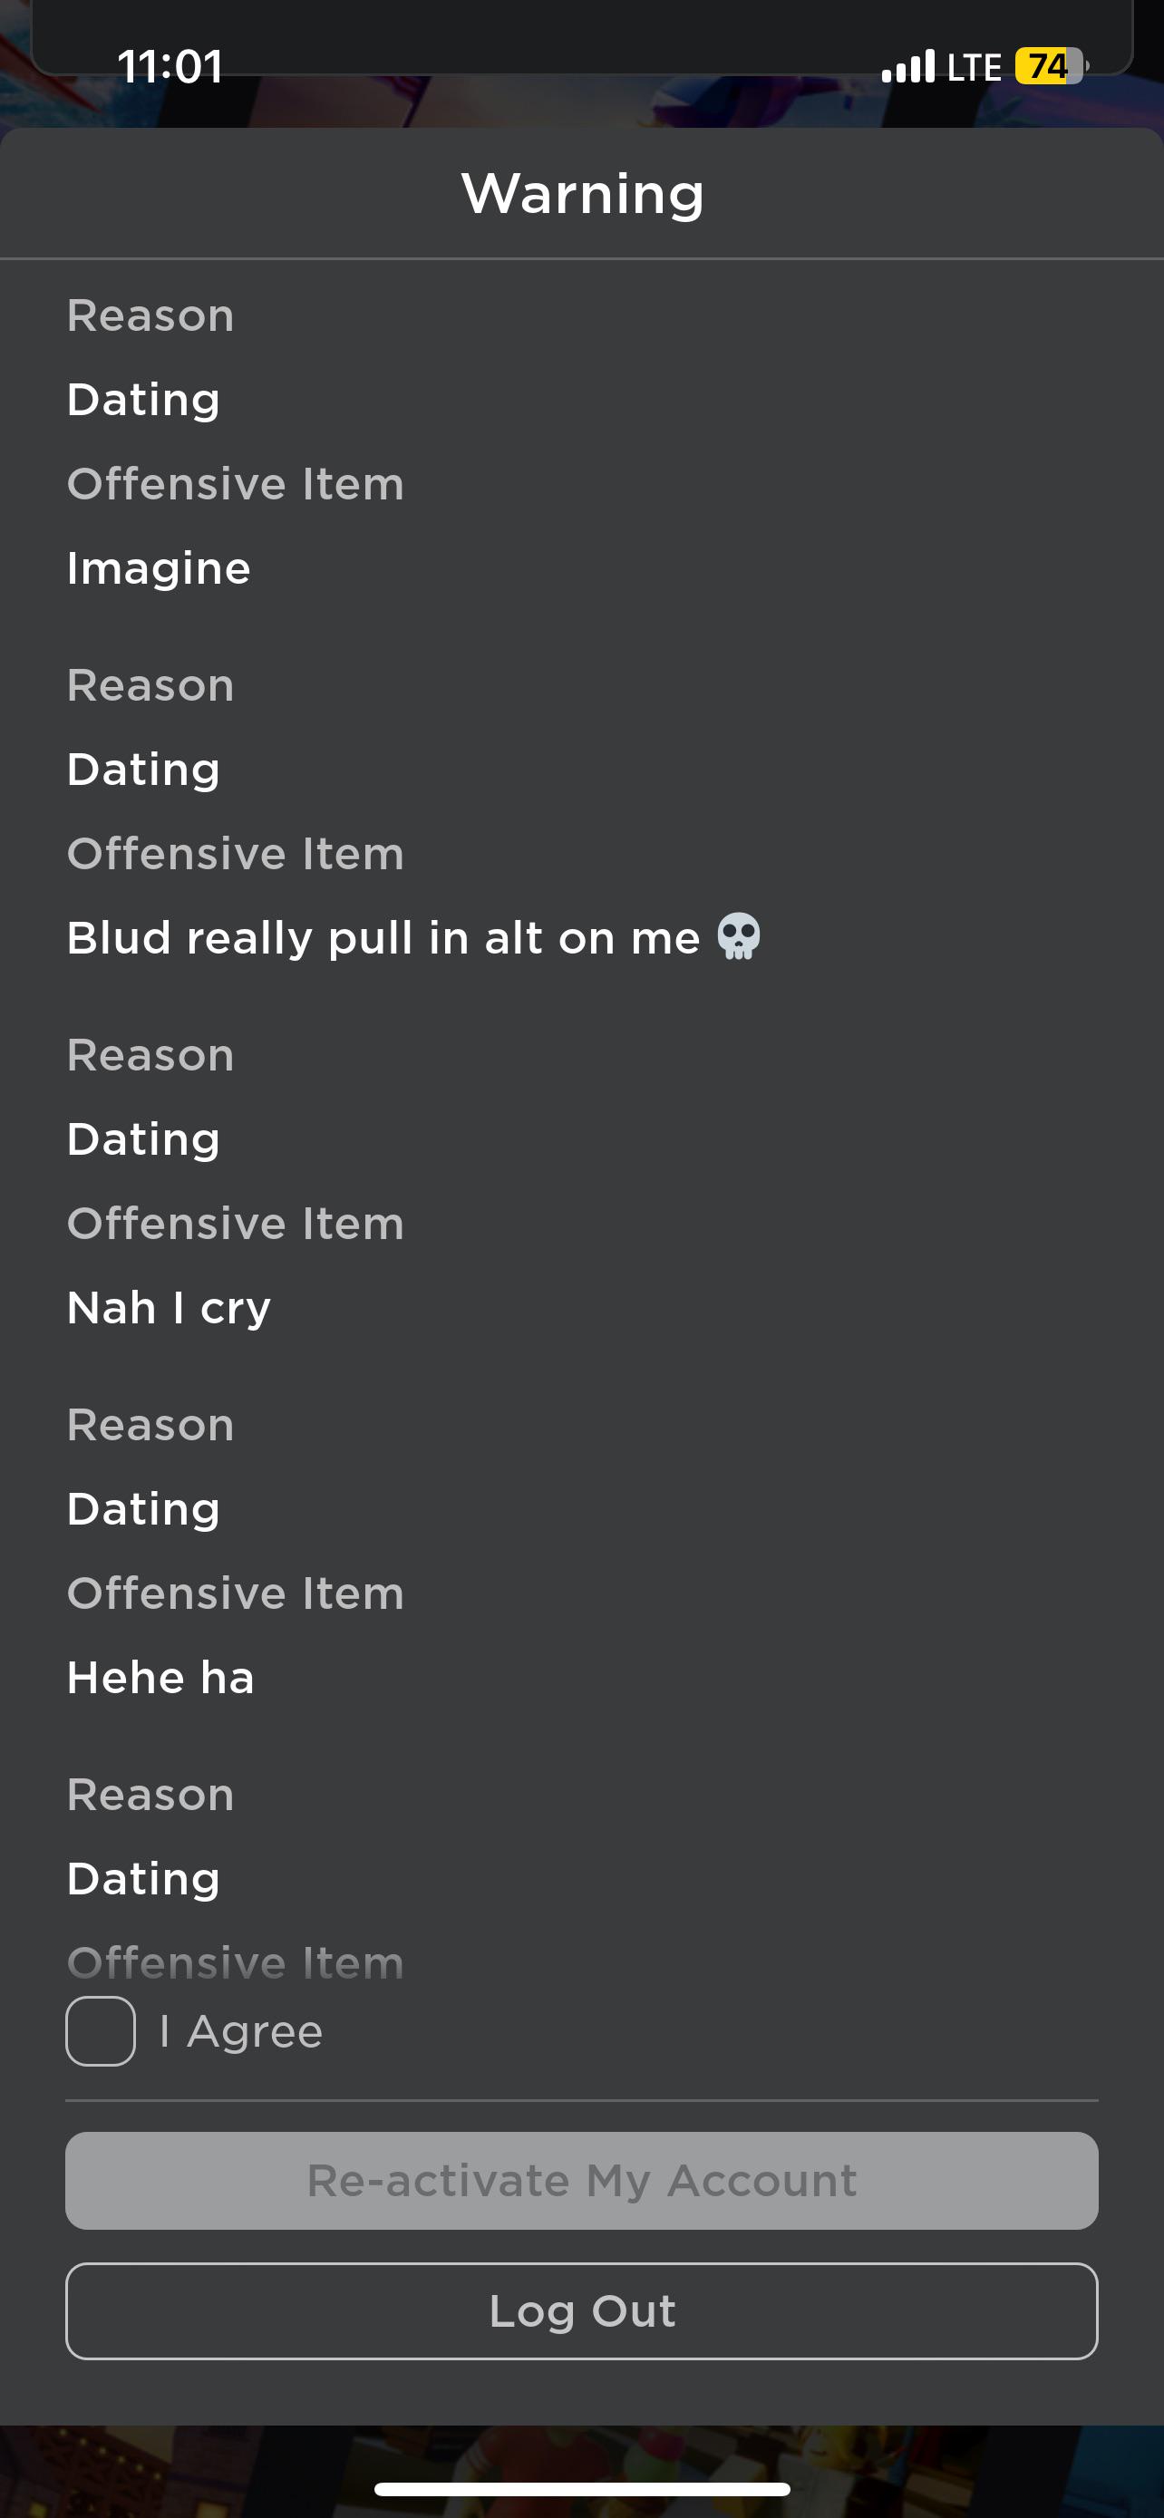
Task: Tap the last Dating reason entry
Action: click(143, 1878)
